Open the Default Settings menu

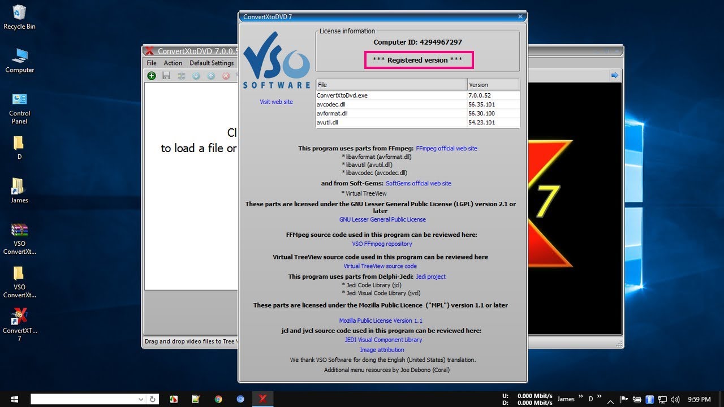pyautogui.click(x=212, y=63)
